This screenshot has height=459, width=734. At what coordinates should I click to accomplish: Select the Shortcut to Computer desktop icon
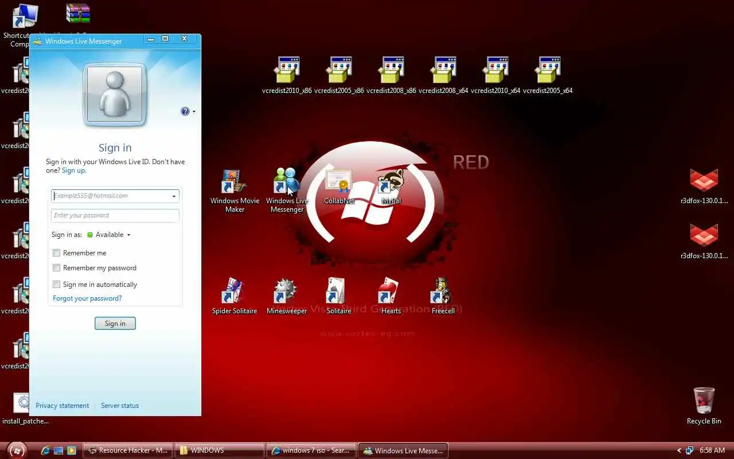coord(25,15)
